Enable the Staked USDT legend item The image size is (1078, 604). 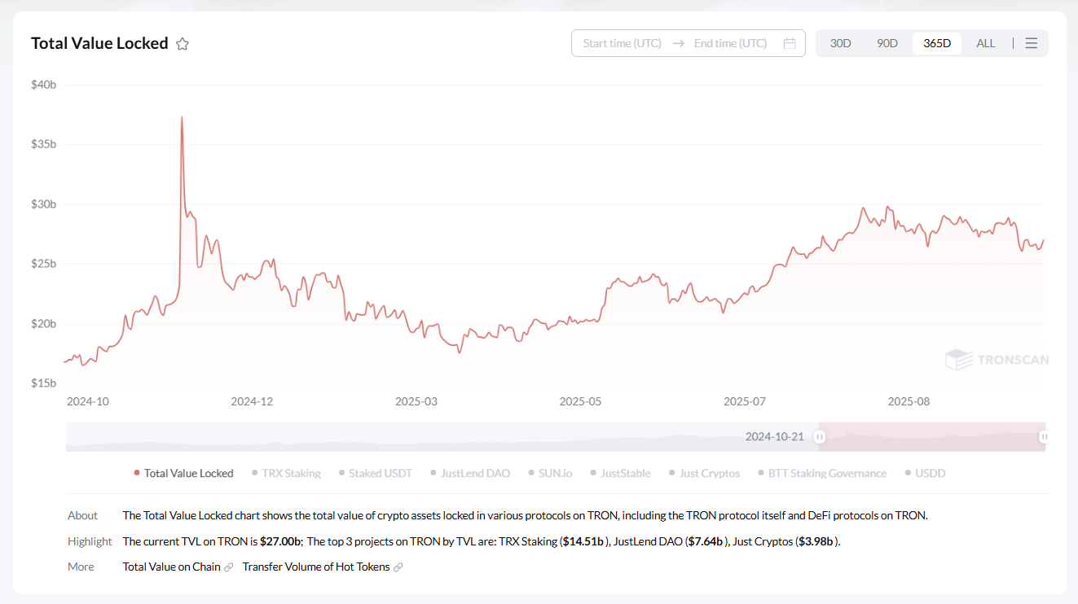point(376,473)
